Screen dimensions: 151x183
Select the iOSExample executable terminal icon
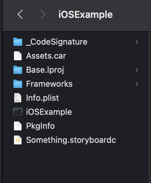(18, 112)
